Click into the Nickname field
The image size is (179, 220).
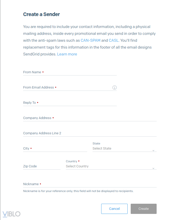(90, 184)
